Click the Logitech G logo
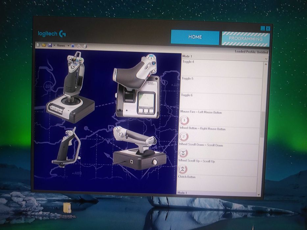This screenshot has width=307, height=230. pyautogui.click(x=52, y=34)
